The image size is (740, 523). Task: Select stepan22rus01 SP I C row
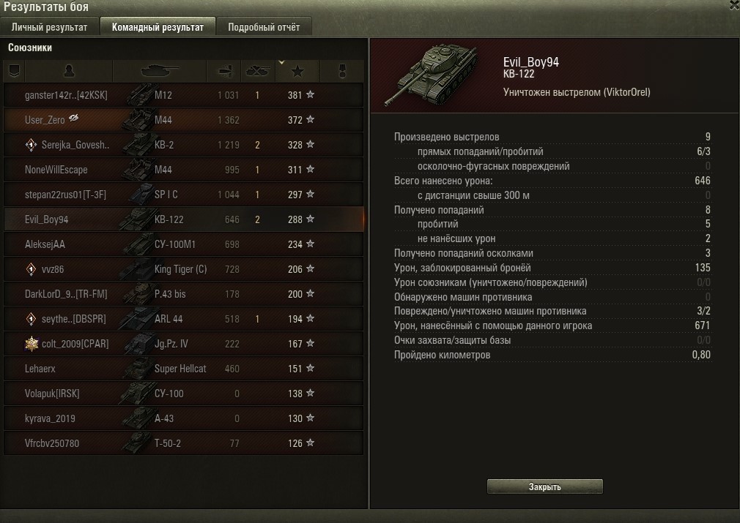click(184, 195)
